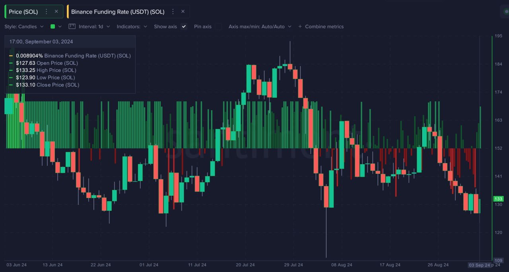Remove the Price (SOL) metric
Viewport: 509px width, 272px height.
tap(56, 12)
